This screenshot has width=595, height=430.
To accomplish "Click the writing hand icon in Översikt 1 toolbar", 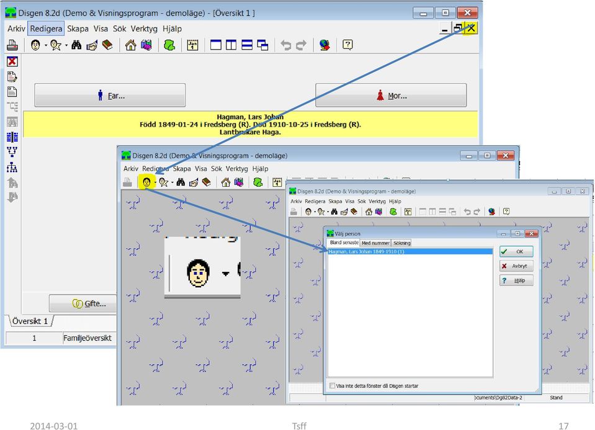I will click(92, 45).
